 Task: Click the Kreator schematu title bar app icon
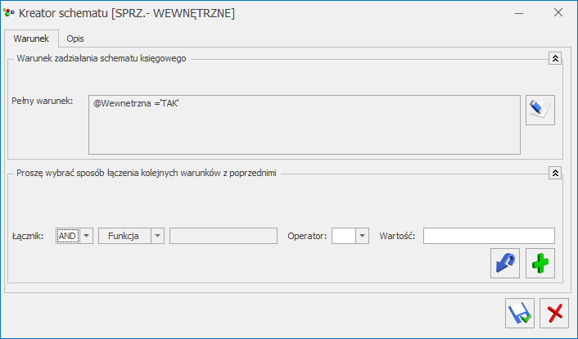9,13
